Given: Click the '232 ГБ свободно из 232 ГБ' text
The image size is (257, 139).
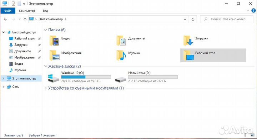Looking at the screenshot, I should [147, 81].
